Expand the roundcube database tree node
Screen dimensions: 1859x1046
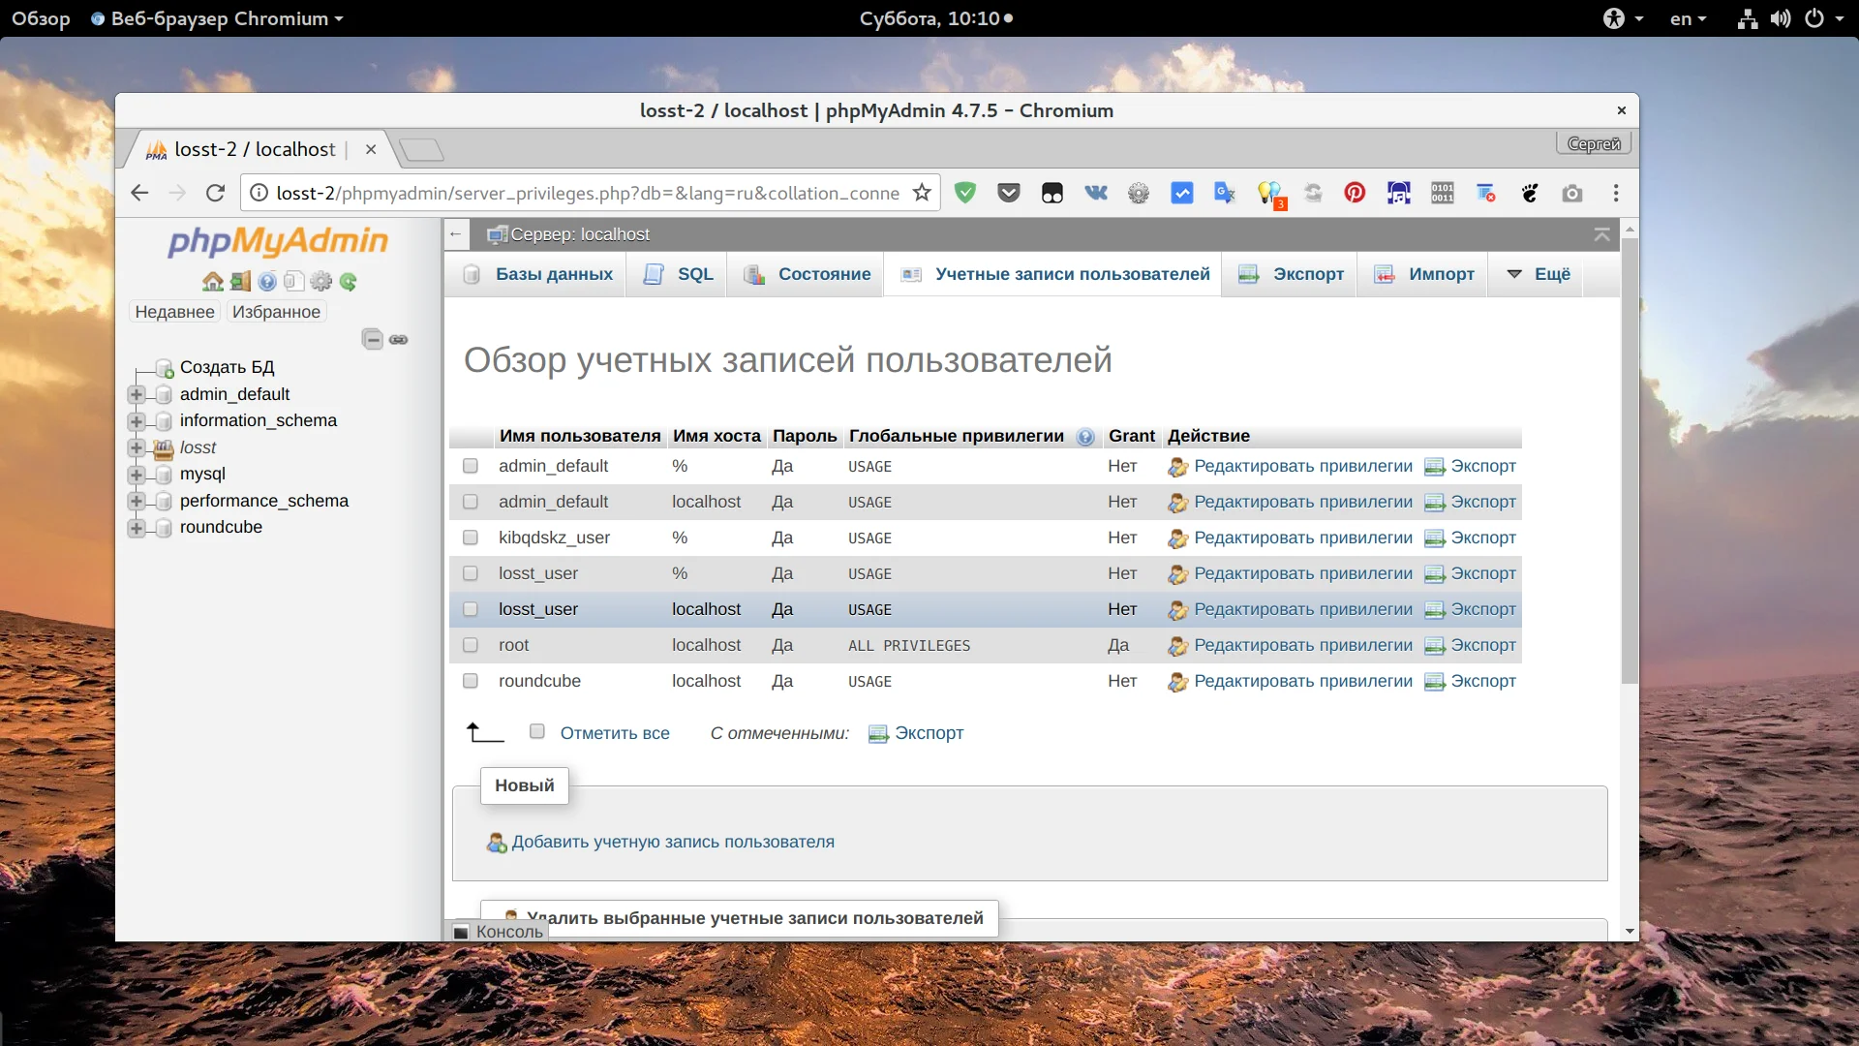coord(137,528)
